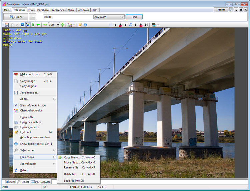The height and width of the screenshot is (191, 250).
Task: Expand the Zoom submenu
Action: (35, 99)
